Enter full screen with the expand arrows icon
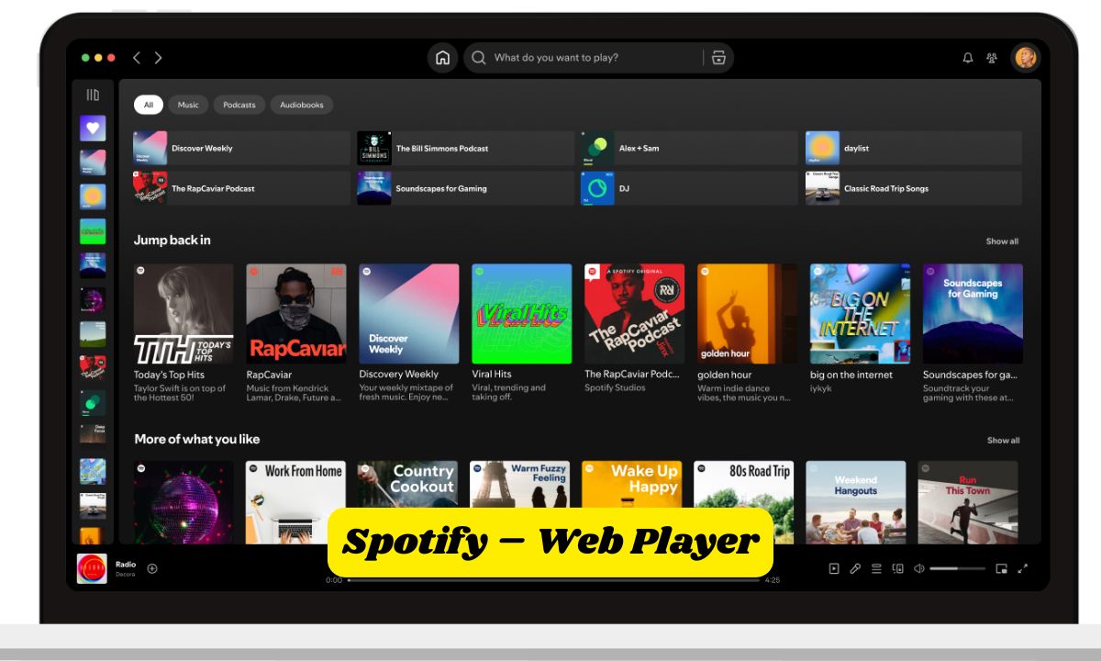Viewport: 1101px width, 661px height. 1023,568
